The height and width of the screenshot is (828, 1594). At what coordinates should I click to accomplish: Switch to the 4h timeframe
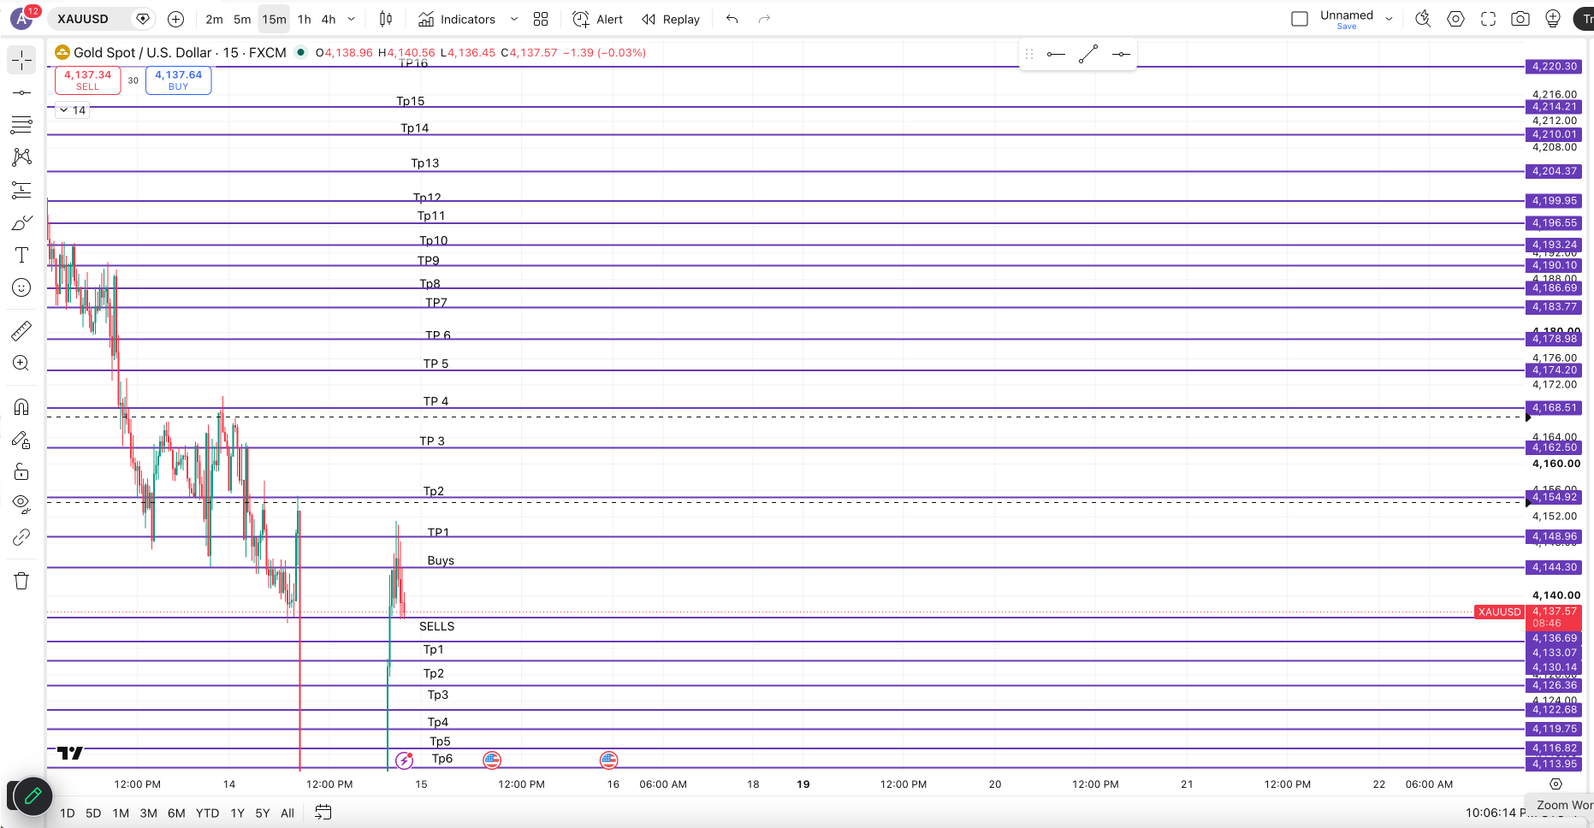[x=329, y=19]
